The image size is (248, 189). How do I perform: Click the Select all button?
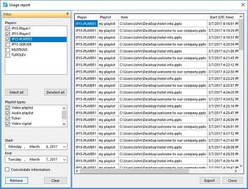pos(17,92)
